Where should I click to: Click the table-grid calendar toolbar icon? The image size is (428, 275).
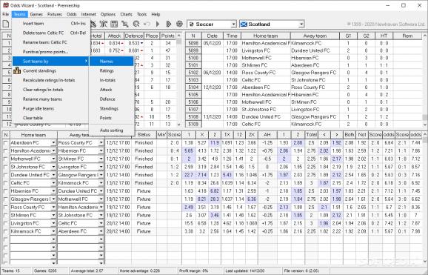(x=114, y=24)
